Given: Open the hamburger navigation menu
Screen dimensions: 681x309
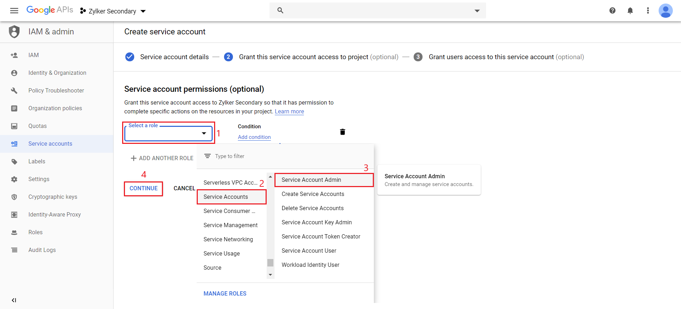Looking at the screenshot, I should pyautogui.click(x=14, y=11).
